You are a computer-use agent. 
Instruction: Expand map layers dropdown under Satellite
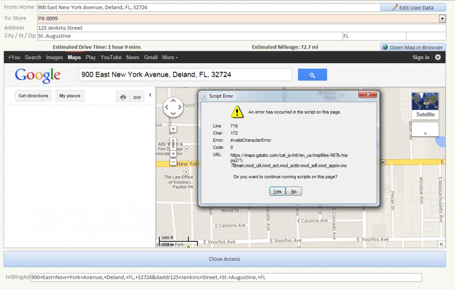tap(425, 130)
